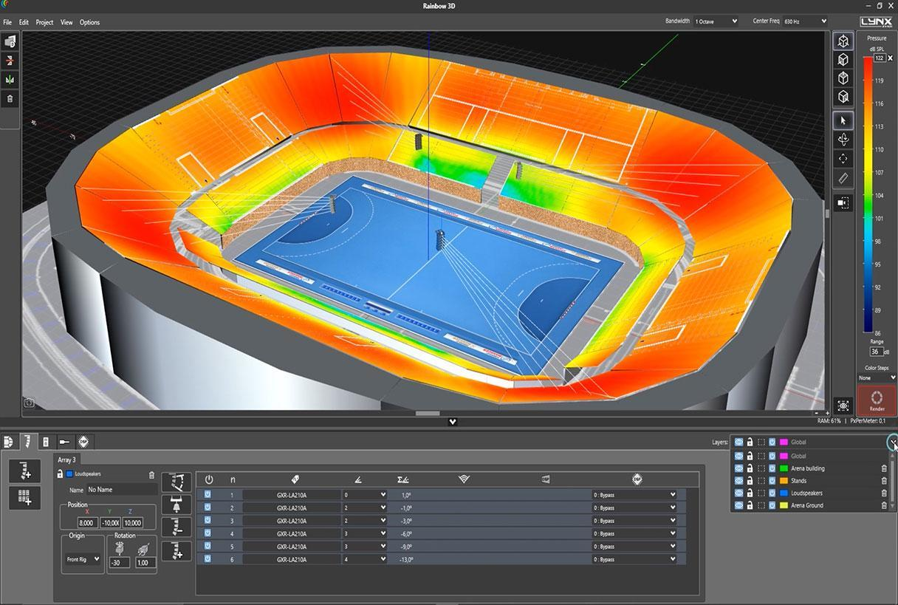The height and width of the screenshot is (605, 898).
Task: Expand the Origin Front Rig dropdown
Action: click(83, 559)
